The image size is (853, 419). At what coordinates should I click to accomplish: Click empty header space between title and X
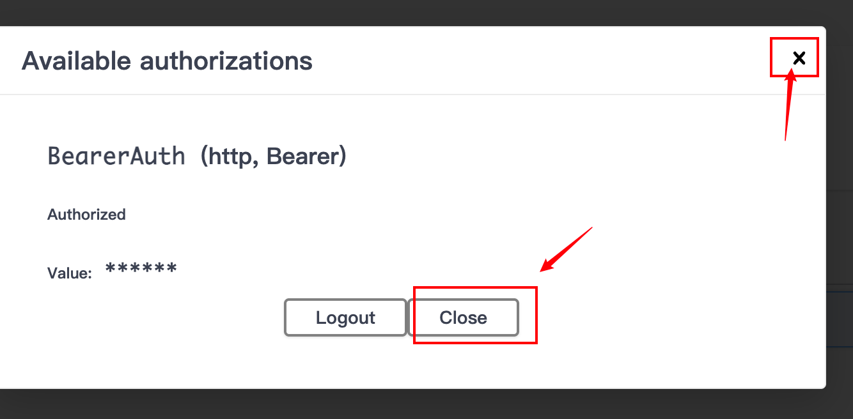pos(544,61)
